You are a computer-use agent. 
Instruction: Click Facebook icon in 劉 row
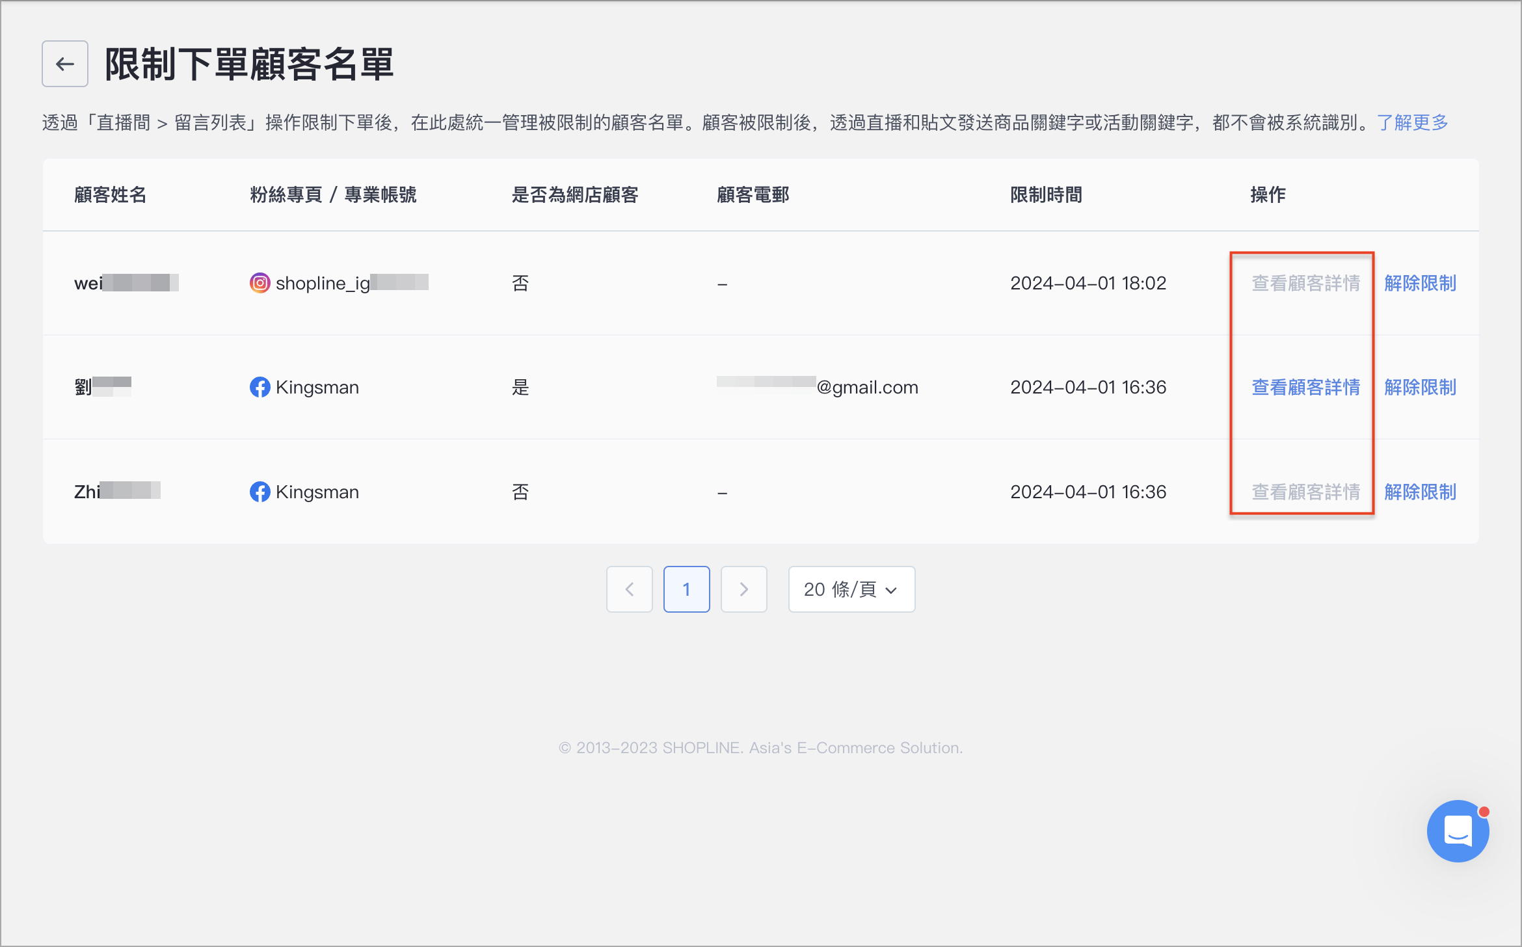click(260, 387)
